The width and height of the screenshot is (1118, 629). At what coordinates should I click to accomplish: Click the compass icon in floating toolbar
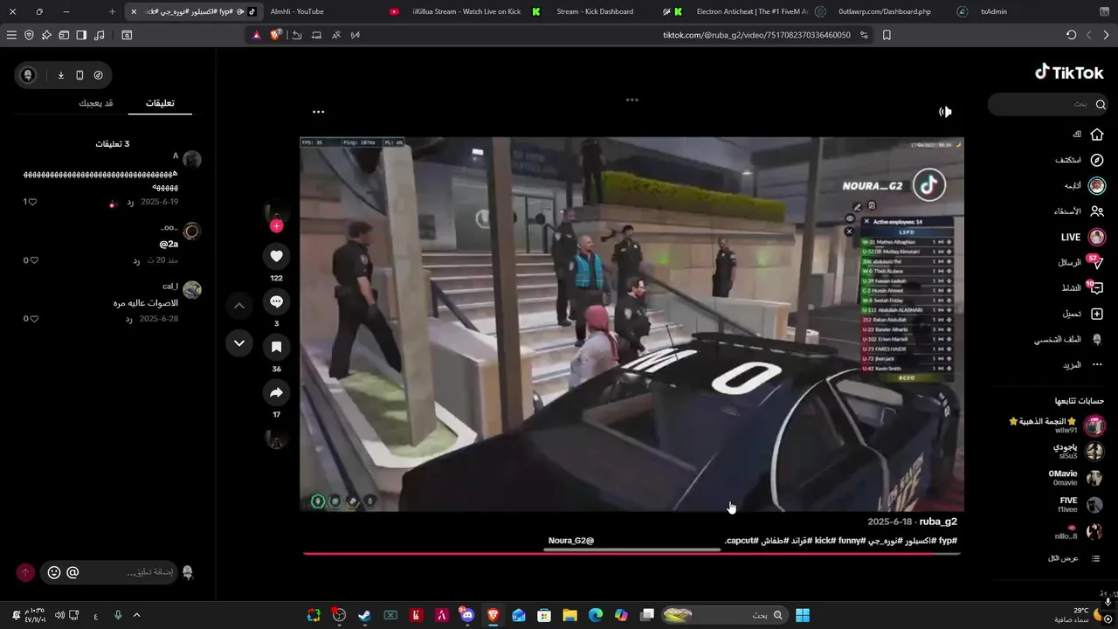click(98, 75)
